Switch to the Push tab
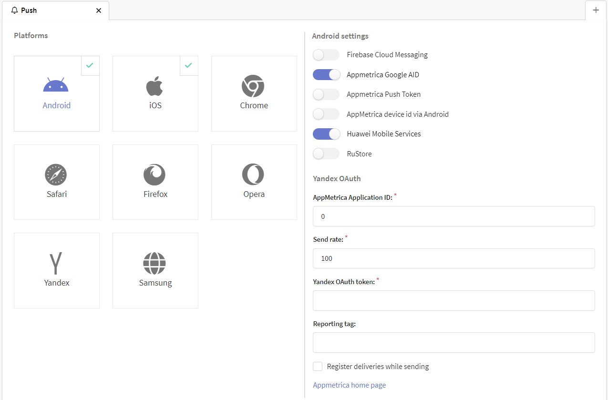 click(55, 10)
